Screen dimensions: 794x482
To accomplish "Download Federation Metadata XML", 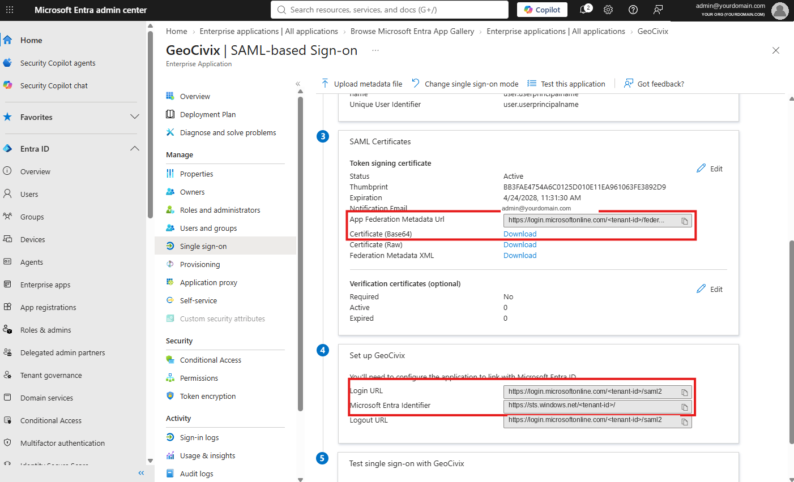I will click(x=520, y=255).
